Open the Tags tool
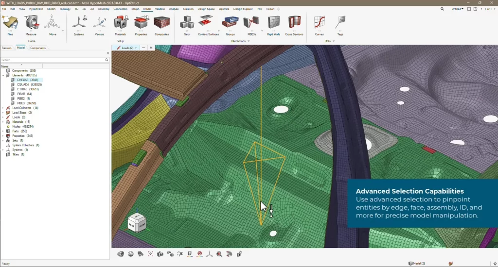 tap(340, 25)
